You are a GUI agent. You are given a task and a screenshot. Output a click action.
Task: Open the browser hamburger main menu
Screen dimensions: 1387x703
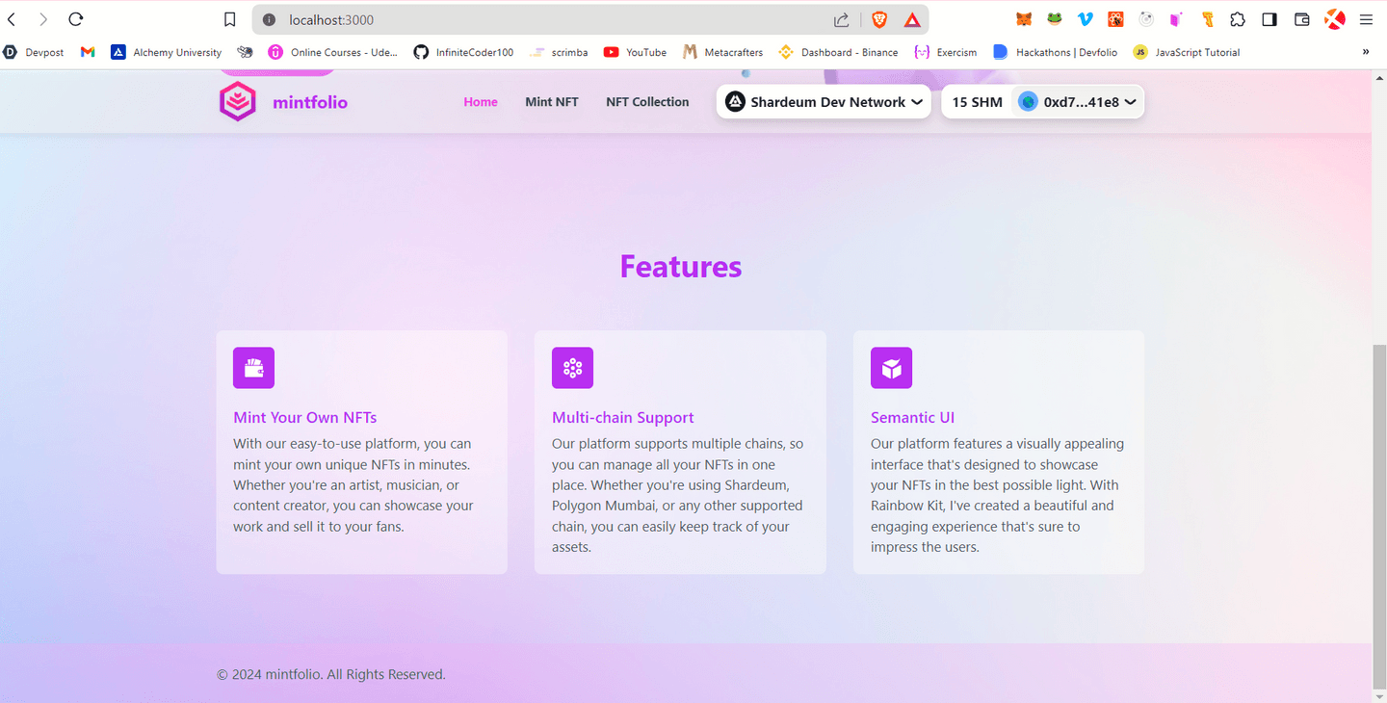[1365, 19]
